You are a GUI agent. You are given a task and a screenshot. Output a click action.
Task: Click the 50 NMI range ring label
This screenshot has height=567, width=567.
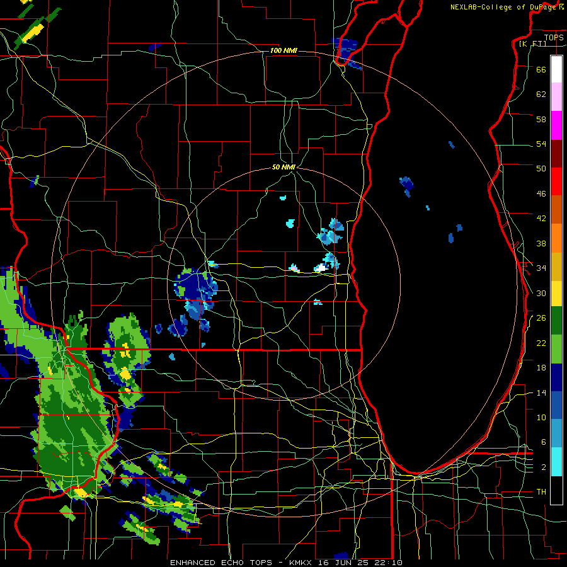(283, 167)
